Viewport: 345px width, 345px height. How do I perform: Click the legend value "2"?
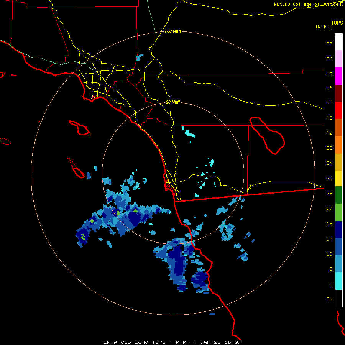pyautogui.click(x=331, y=284)
